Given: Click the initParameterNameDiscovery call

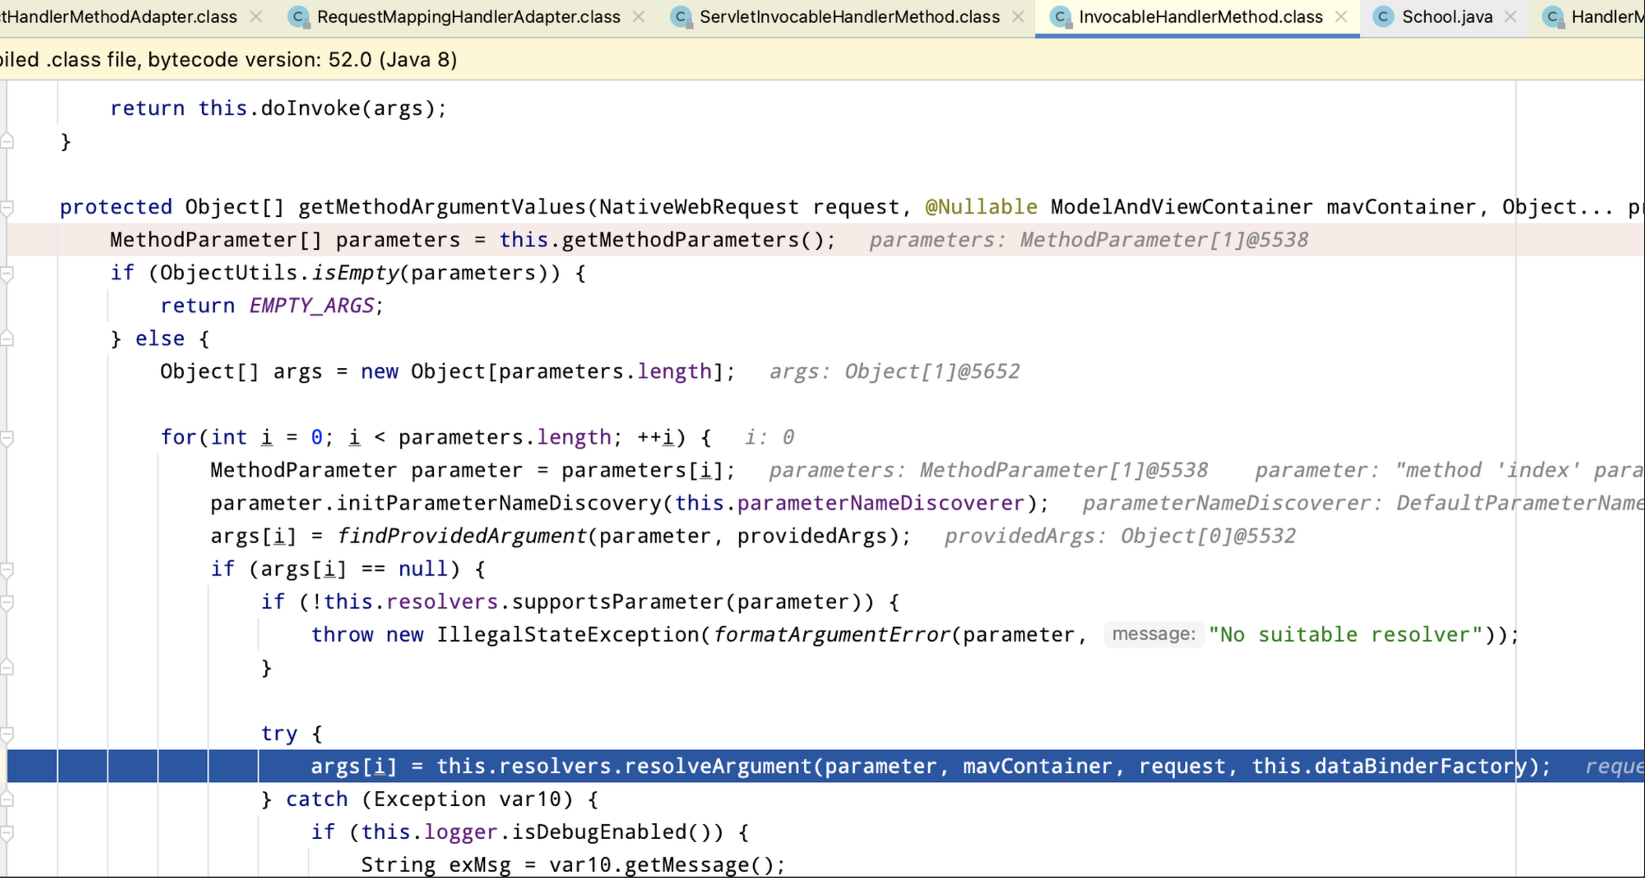Looking at the screenshot, I should click(499, 504).
